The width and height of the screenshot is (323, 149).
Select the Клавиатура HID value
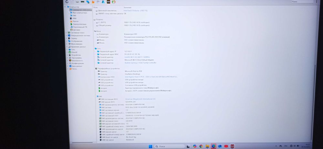130,34
